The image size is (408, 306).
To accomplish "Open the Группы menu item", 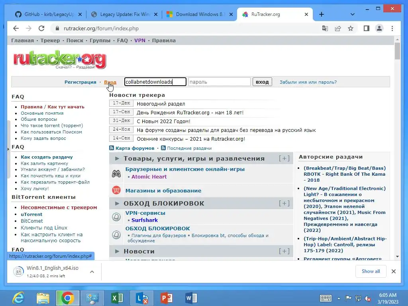I will tap(100, 40).
